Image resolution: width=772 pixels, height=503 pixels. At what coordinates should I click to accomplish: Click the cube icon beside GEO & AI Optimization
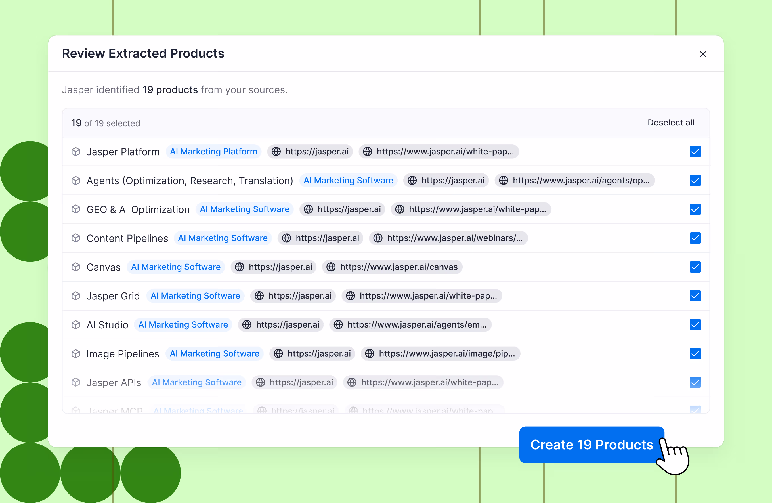point(75,209)
